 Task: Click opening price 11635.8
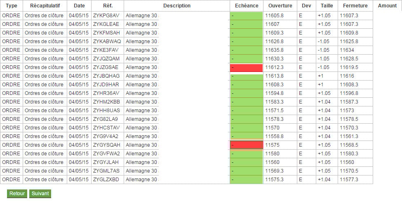pyautogui.click(x=274, y=50)
